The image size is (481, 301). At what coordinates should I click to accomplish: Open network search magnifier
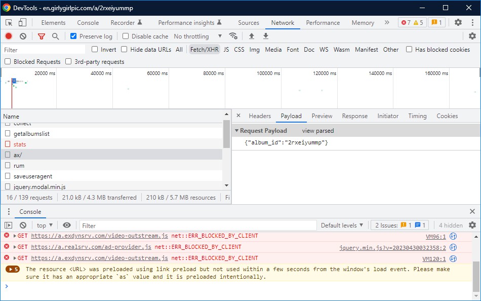tap(56, 36)
